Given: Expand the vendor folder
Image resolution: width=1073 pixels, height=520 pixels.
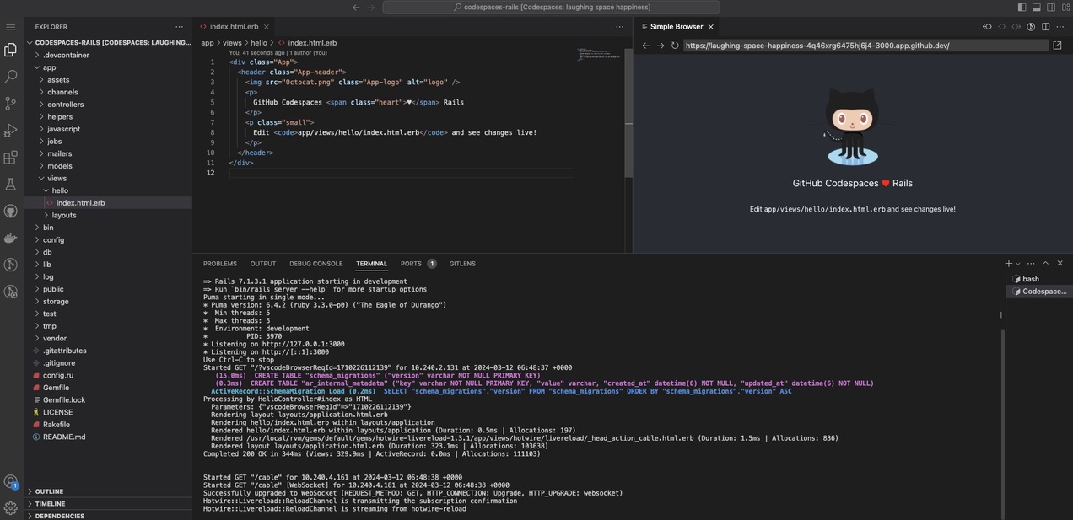Looking at the screenshot, I should (x=110, y=338).
